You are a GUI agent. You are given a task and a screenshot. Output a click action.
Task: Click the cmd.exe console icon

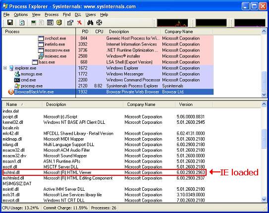[x=17, y=80]
